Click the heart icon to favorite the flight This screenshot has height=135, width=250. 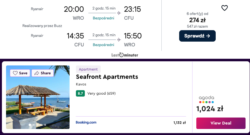[224, 8]
